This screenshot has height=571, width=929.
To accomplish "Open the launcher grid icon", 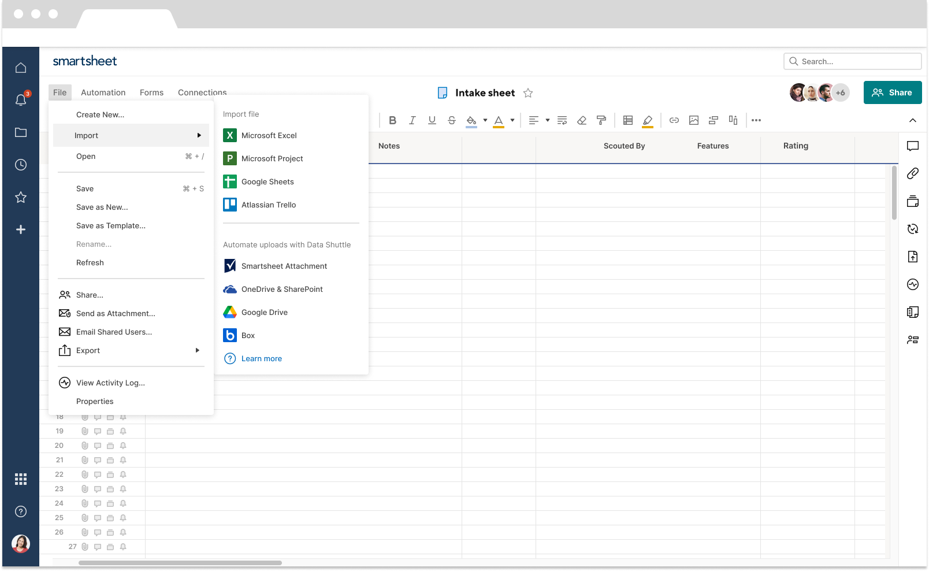I will point(21,479).
